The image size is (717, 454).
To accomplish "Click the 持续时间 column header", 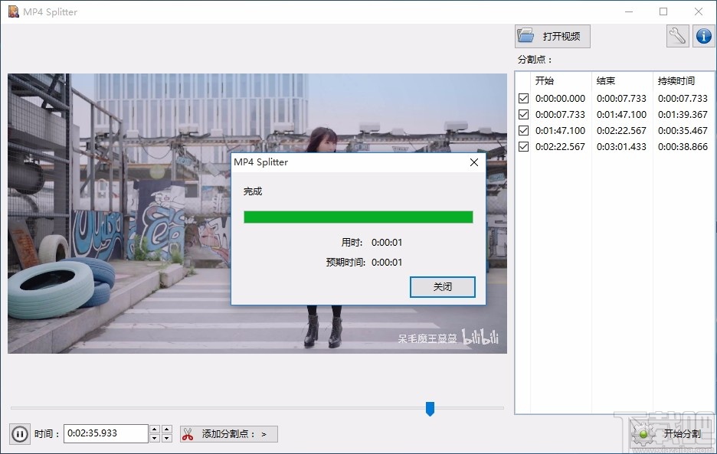I will pyautogui.click(x=676, y=81).
